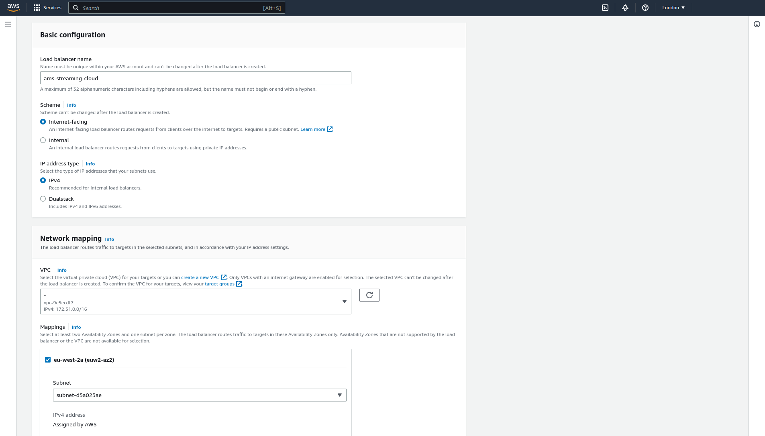The width and height of the screenshot is (765, 436).
Task: Open the Subnet dropdown for eu-west-2a
Action: pyautogui.click(x=200, y=395)
